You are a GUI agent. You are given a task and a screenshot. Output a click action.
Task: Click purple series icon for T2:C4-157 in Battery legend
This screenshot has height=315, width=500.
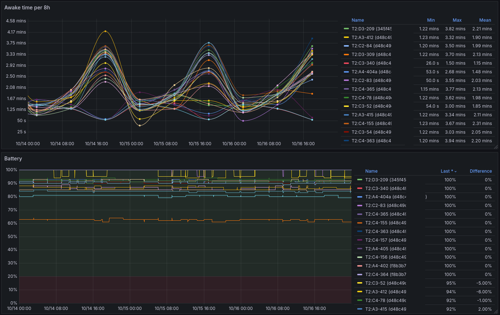coord(359,240)
